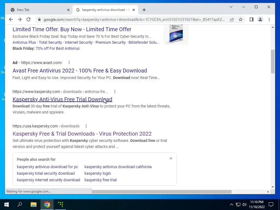Open more options for Avast ad
Screen dimensions: 280x210
coord(69,63)
